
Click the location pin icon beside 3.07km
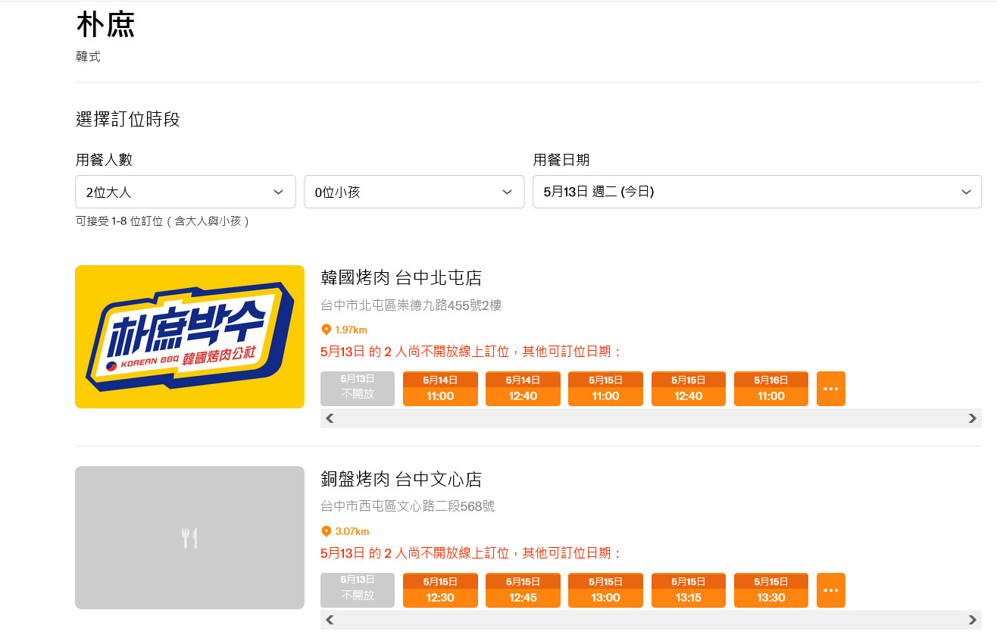[327, 531]
